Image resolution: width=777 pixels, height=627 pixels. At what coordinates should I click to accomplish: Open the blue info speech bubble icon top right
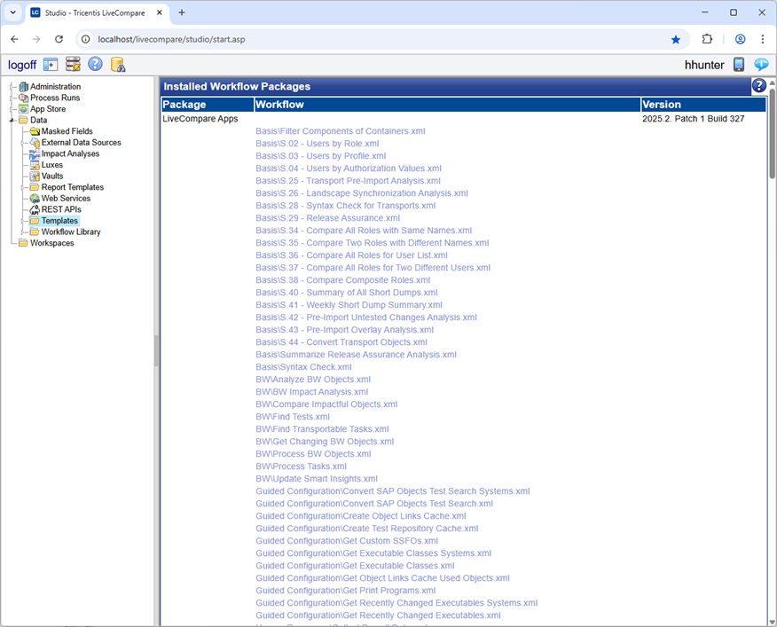coord(761,65)
